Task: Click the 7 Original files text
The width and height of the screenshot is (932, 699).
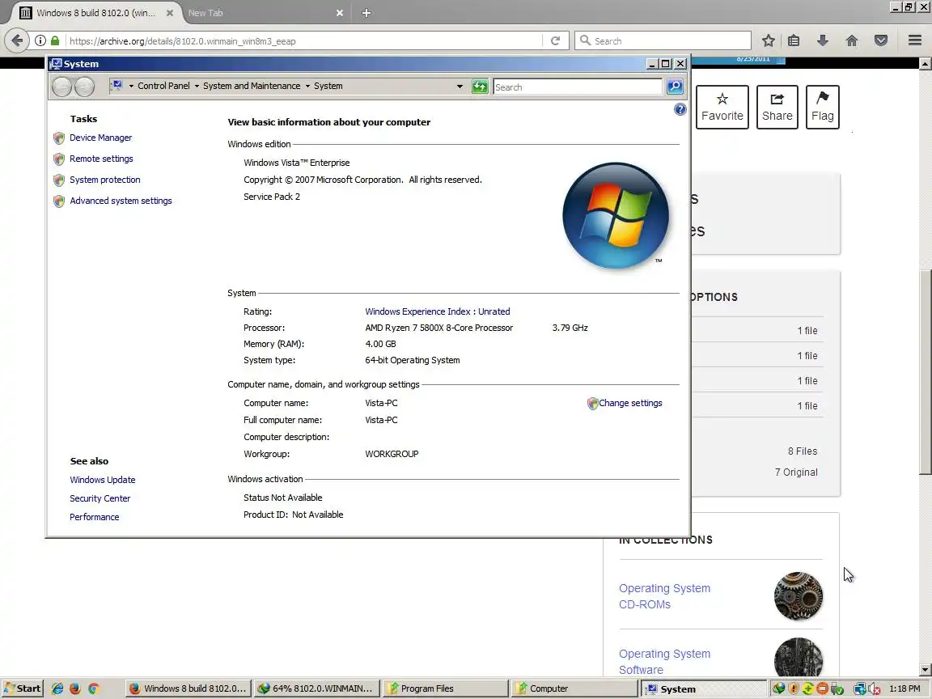Action: 796,472
